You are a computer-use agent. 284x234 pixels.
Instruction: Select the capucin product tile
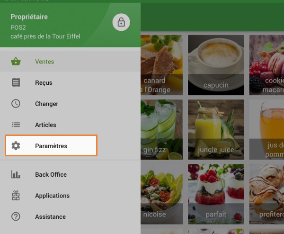coord(216,65)
